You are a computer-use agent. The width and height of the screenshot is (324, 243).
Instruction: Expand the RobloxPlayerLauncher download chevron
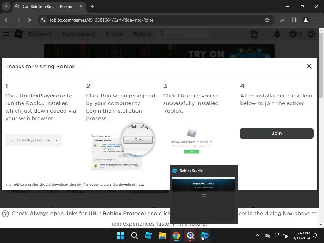click(57, 140)
